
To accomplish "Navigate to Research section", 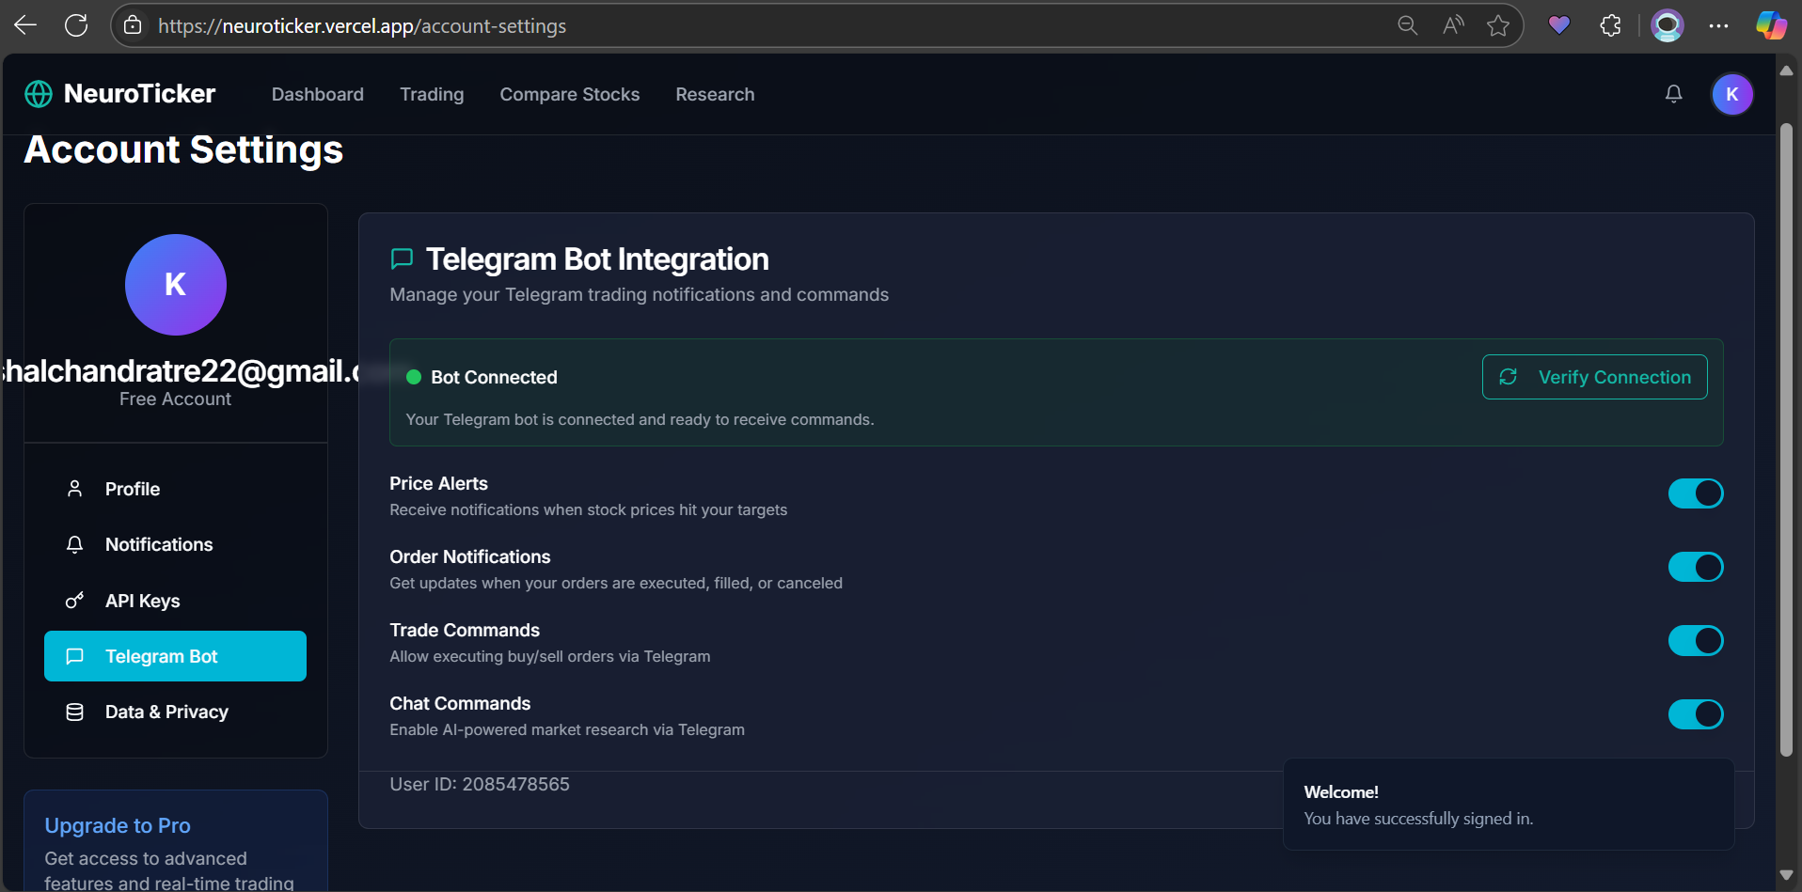I will click(x=715, y=94).
